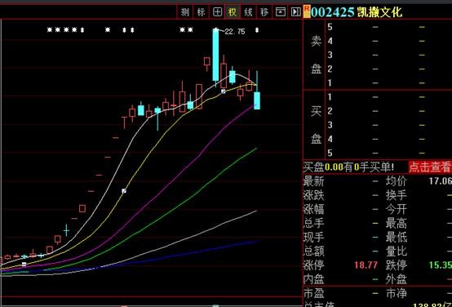452x307 pixels.
Task: Open the 标 annotation tool
Action: pyautogui.click(x=201, y=11)
